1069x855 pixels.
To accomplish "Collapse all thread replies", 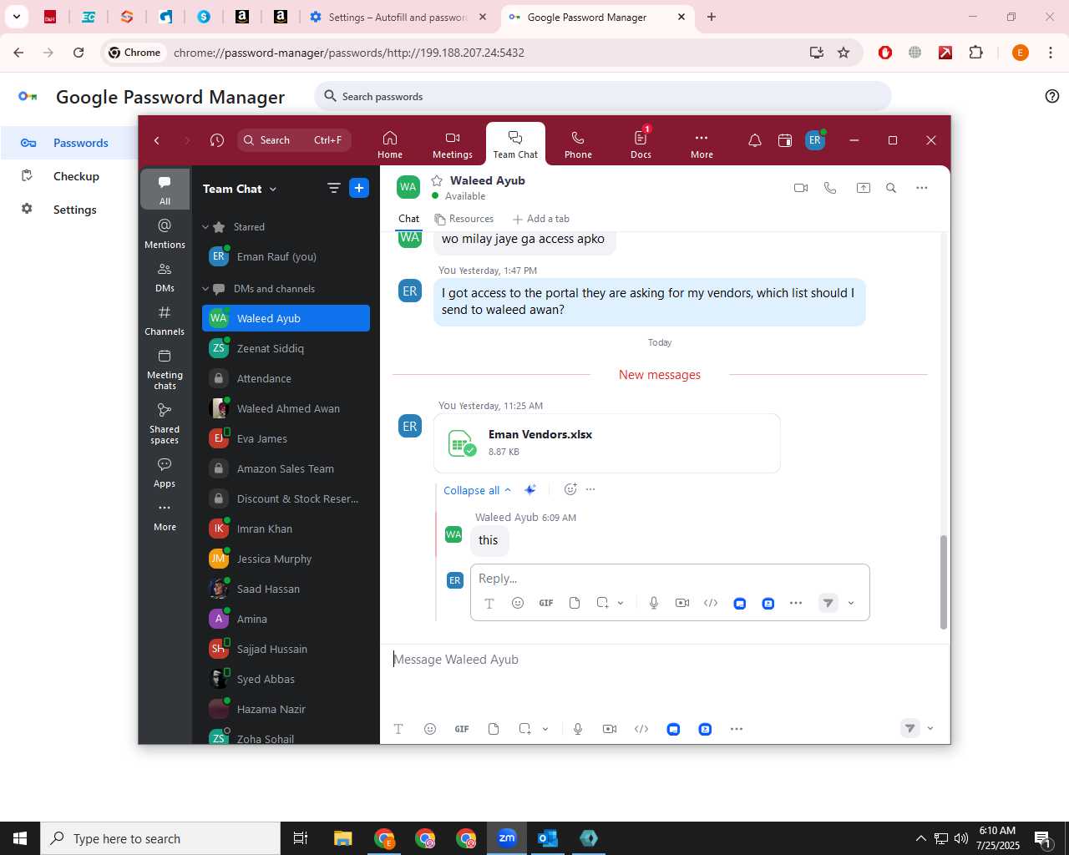I will (477, 490).
